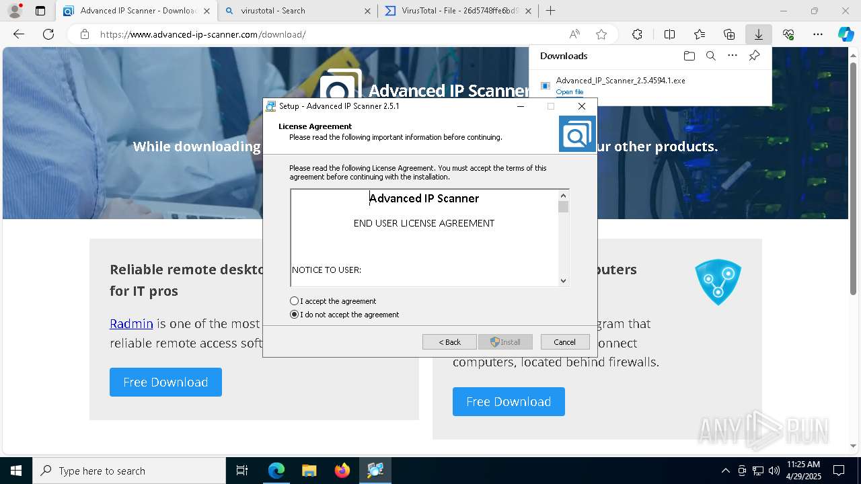This screenshot has width=861, height=484.
Task: Click the license text scrollbar up arrow
Action: pos(563,196)
